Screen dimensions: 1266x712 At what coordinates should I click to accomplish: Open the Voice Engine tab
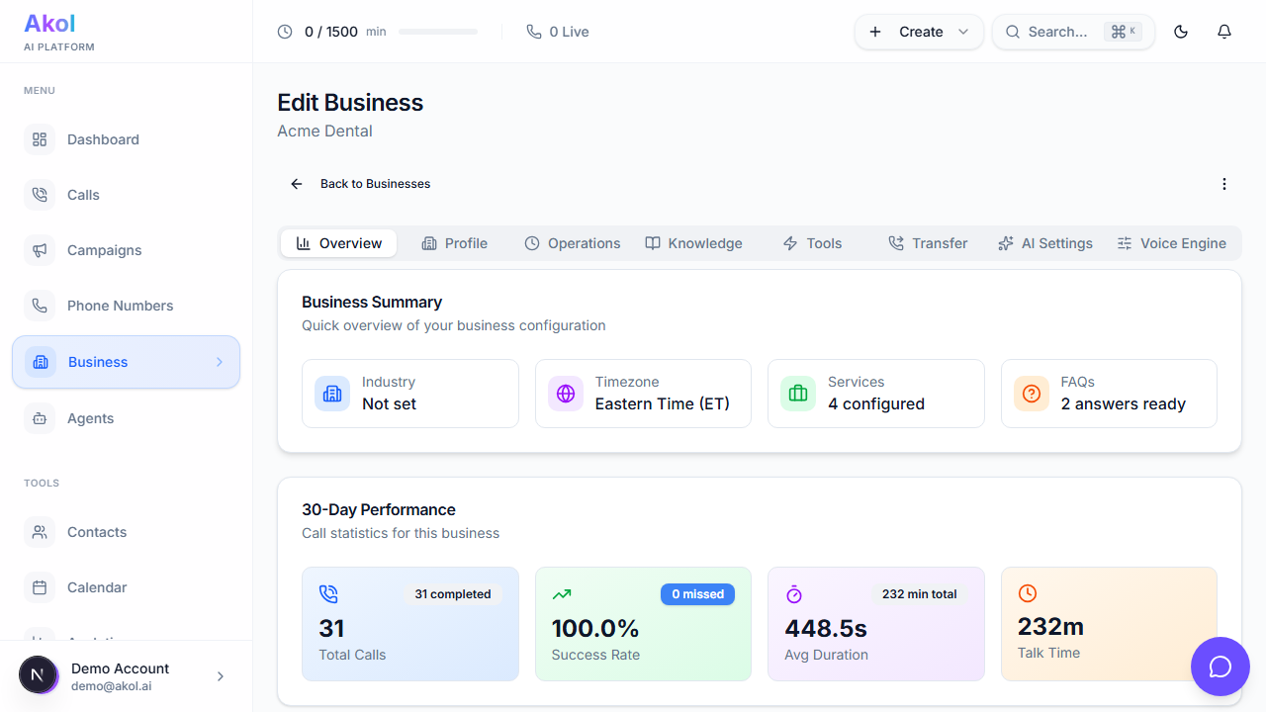[x=1171, y=242]
